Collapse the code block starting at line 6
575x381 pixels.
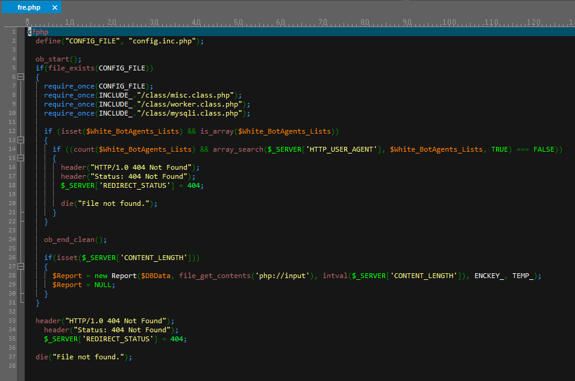[21, 77]
